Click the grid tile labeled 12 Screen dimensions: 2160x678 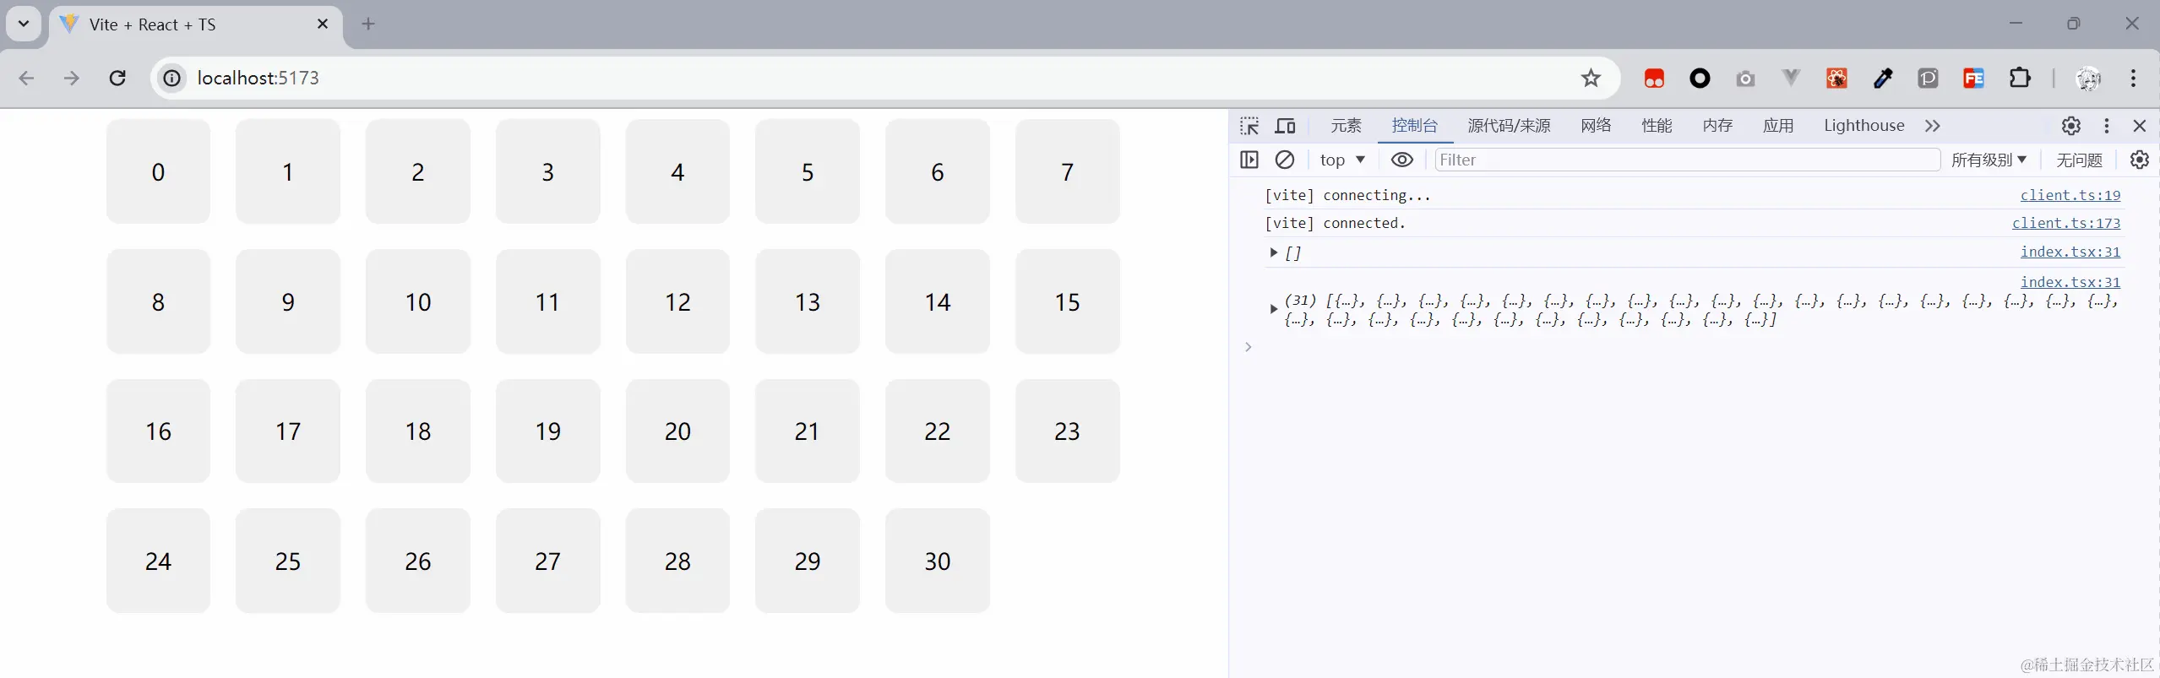[677, 301]
